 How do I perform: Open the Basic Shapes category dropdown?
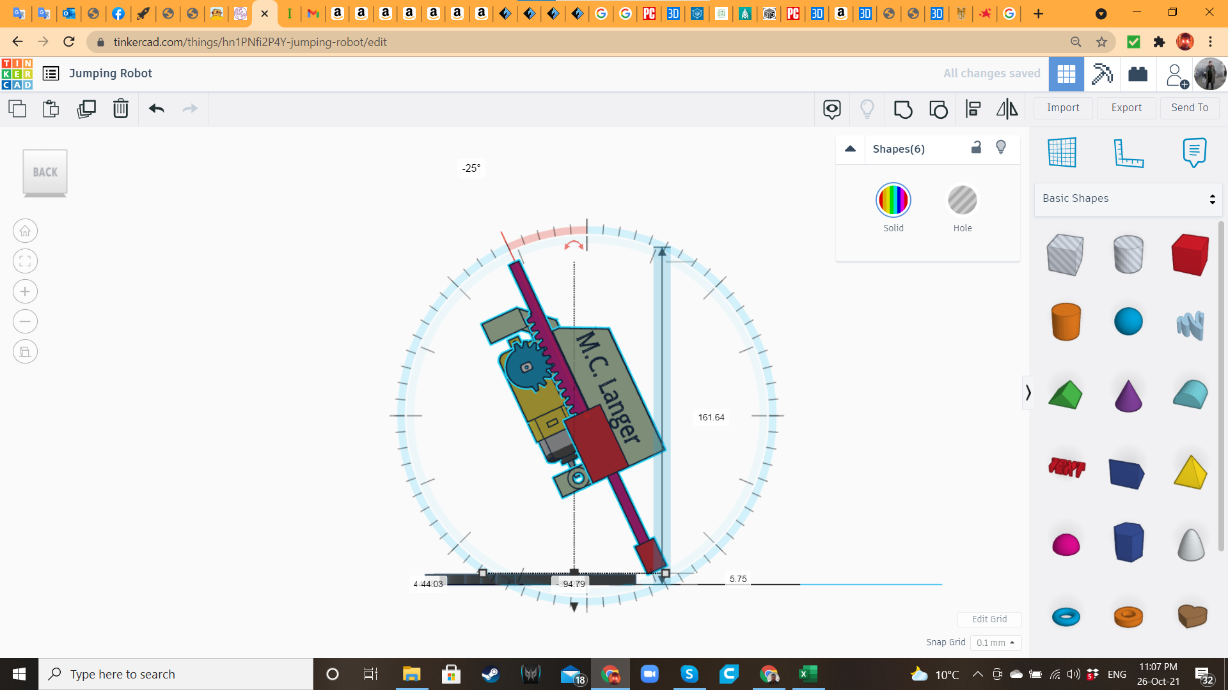[x=1128, y=199]
